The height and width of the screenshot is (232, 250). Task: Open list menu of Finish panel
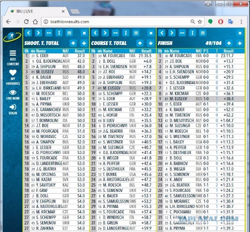(203, 33)
